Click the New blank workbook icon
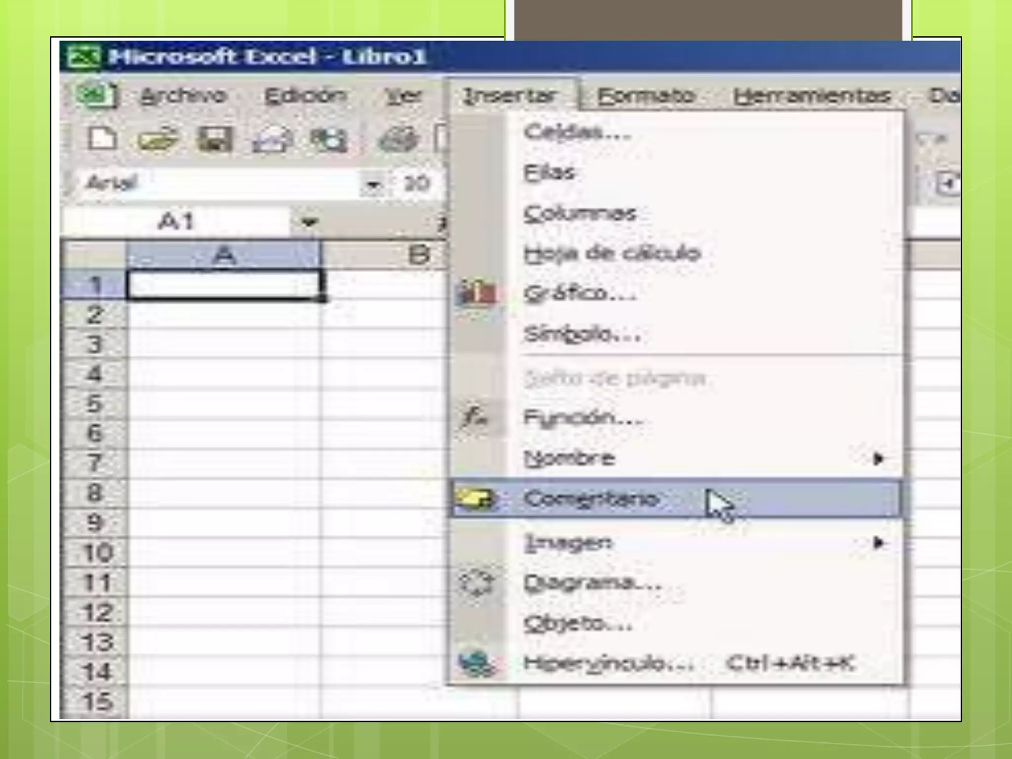This screenshot has width=1012, height=759. [x=102, y=139]
